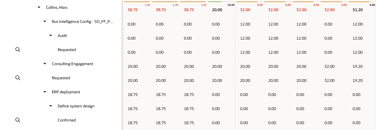
Task: Click the green utilization bar in Collins row
Action: point(215,2)
